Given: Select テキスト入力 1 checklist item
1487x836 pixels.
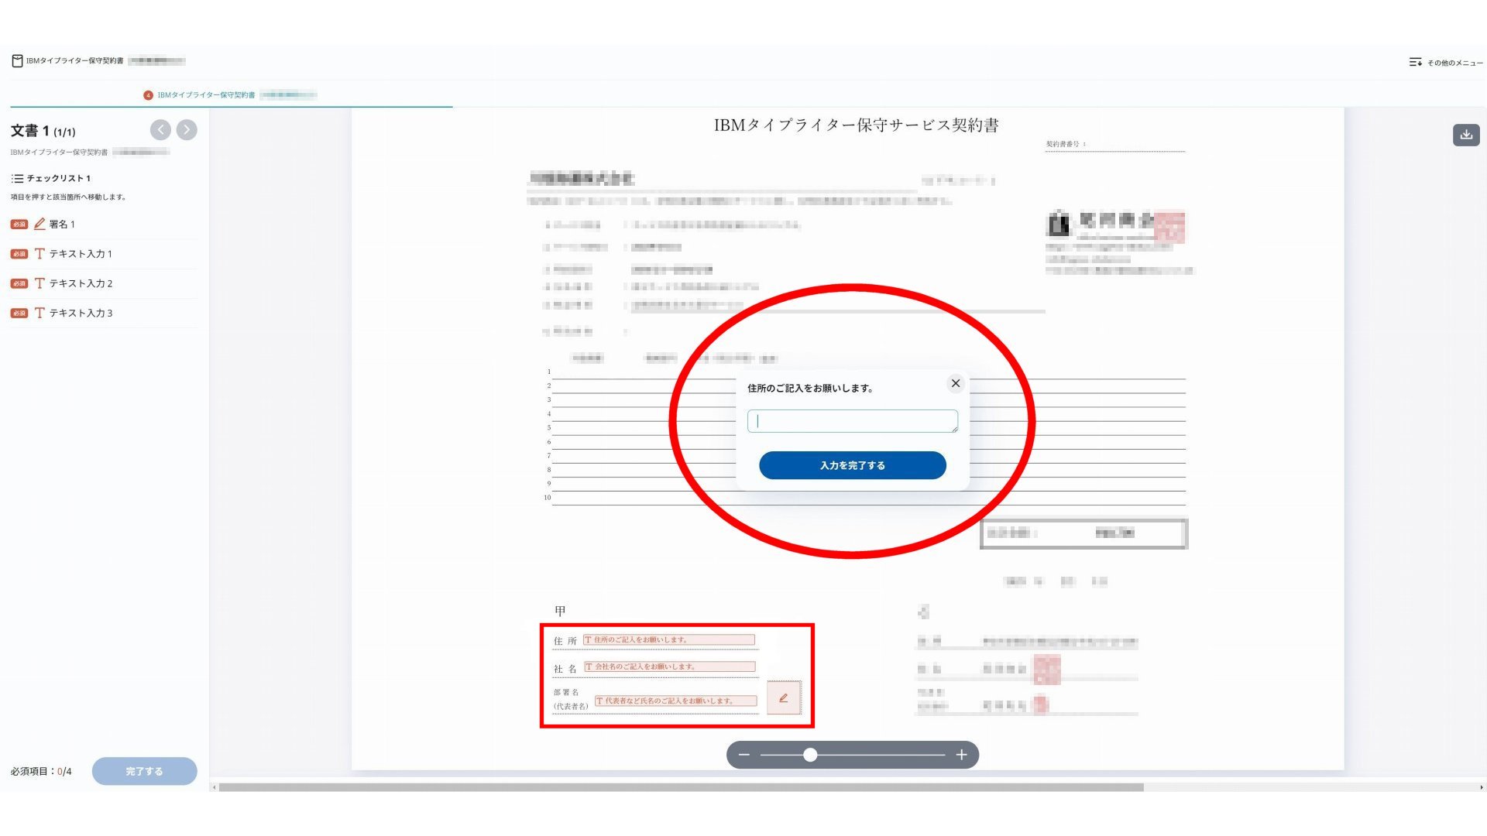Looking at the screenshot, I should (80, 254).
